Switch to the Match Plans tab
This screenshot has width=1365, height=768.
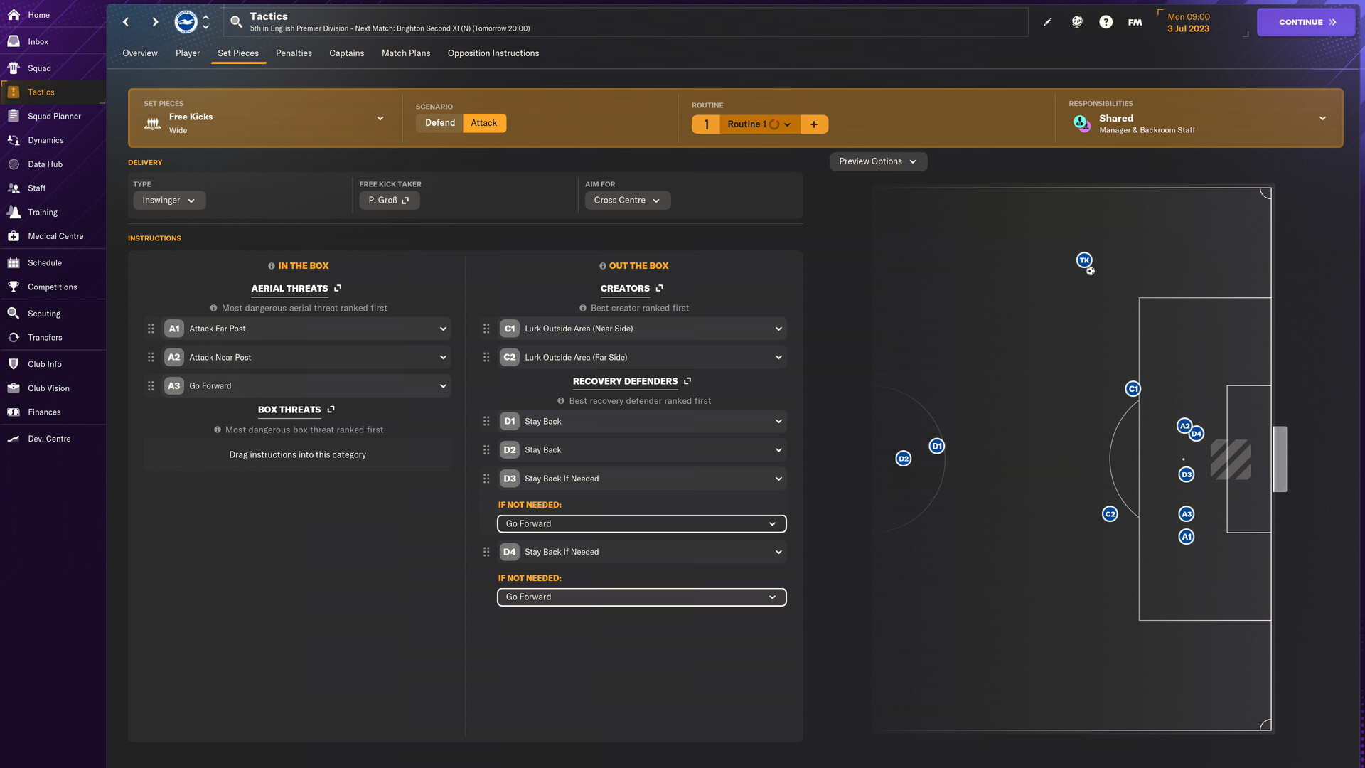(x=405, y=53)
